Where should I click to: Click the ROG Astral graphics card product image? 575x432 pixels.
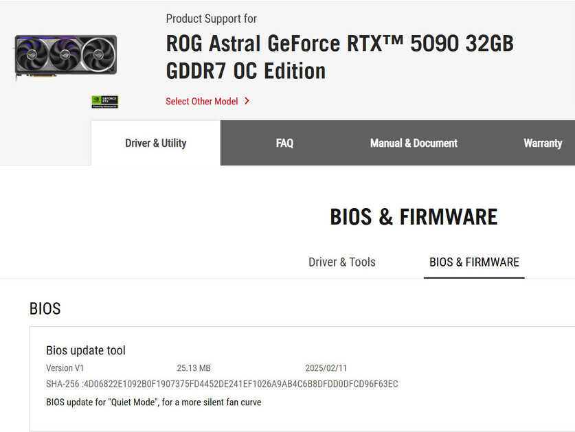click(66, 57)
